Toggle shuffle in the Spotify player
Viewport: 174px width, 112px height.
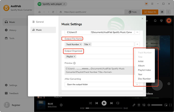coord(90,103)
